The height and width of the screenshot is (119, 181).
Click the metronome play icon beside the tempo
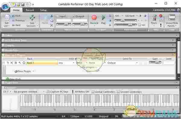141,16
